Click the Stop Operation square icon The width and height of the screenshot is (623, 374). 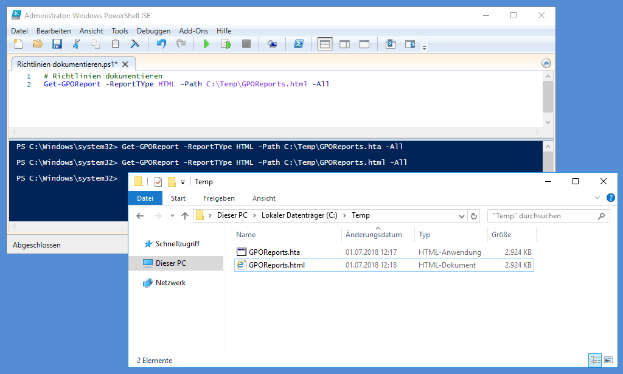[x=246, y=44]
